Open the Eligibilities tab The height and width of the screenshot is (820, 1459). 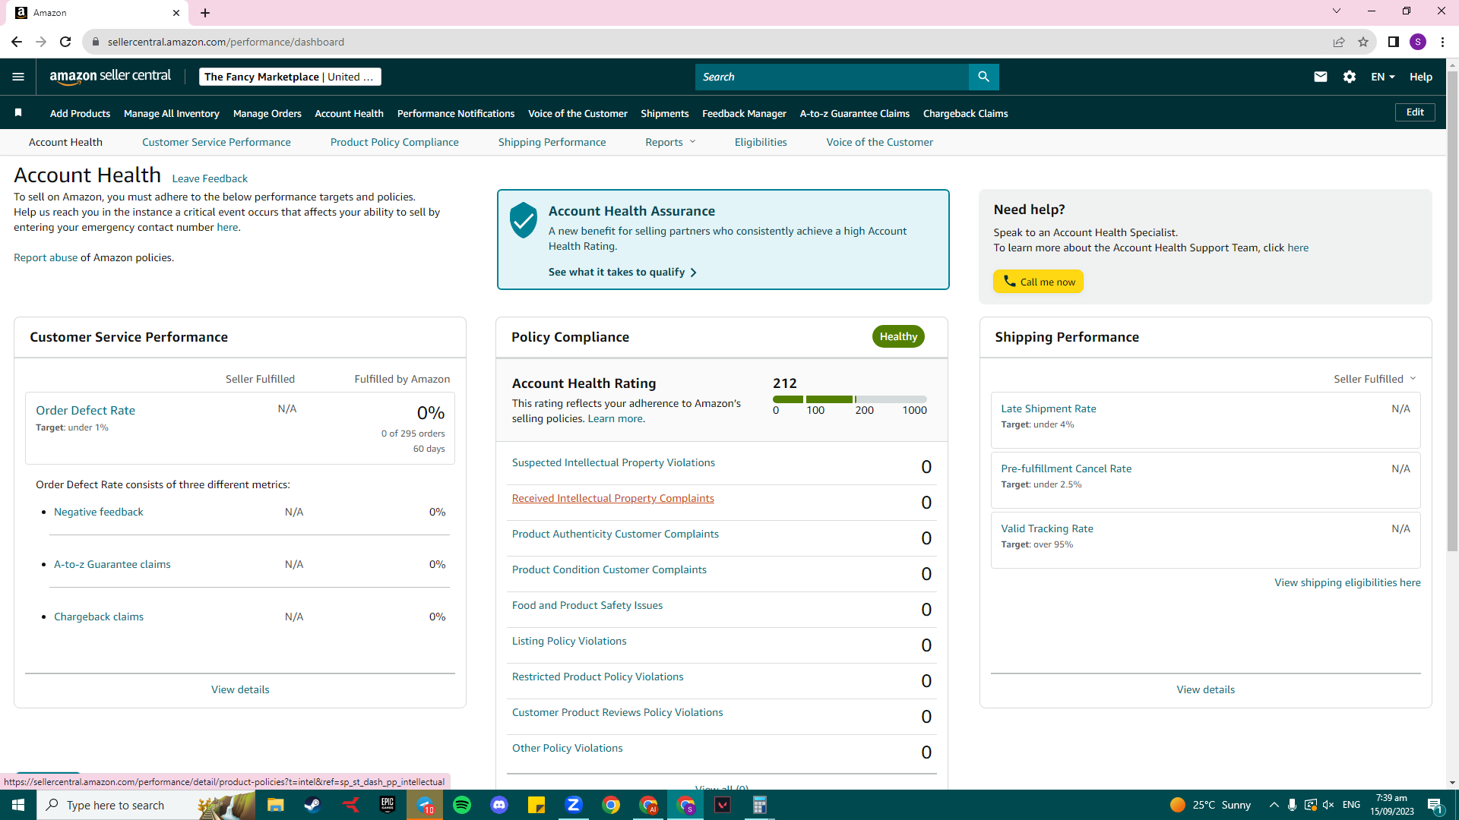pyautogui.click(x=761, y=142)
